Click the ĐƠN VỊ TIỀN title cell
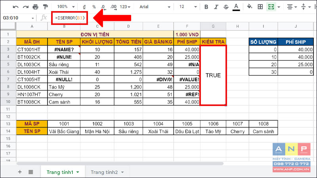 click(95, 34)
